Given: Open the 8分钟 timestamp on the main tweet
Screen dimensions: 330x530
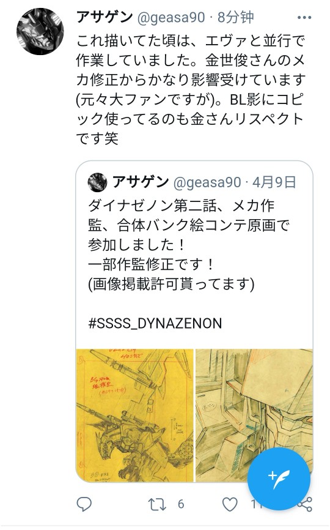Looking at the screenshot, I should (235, 18).
